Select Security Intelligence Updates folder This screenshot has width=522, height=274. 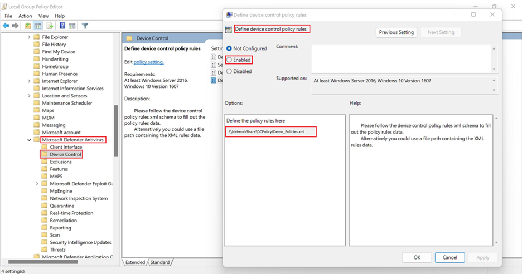click(x=80, y=242)
